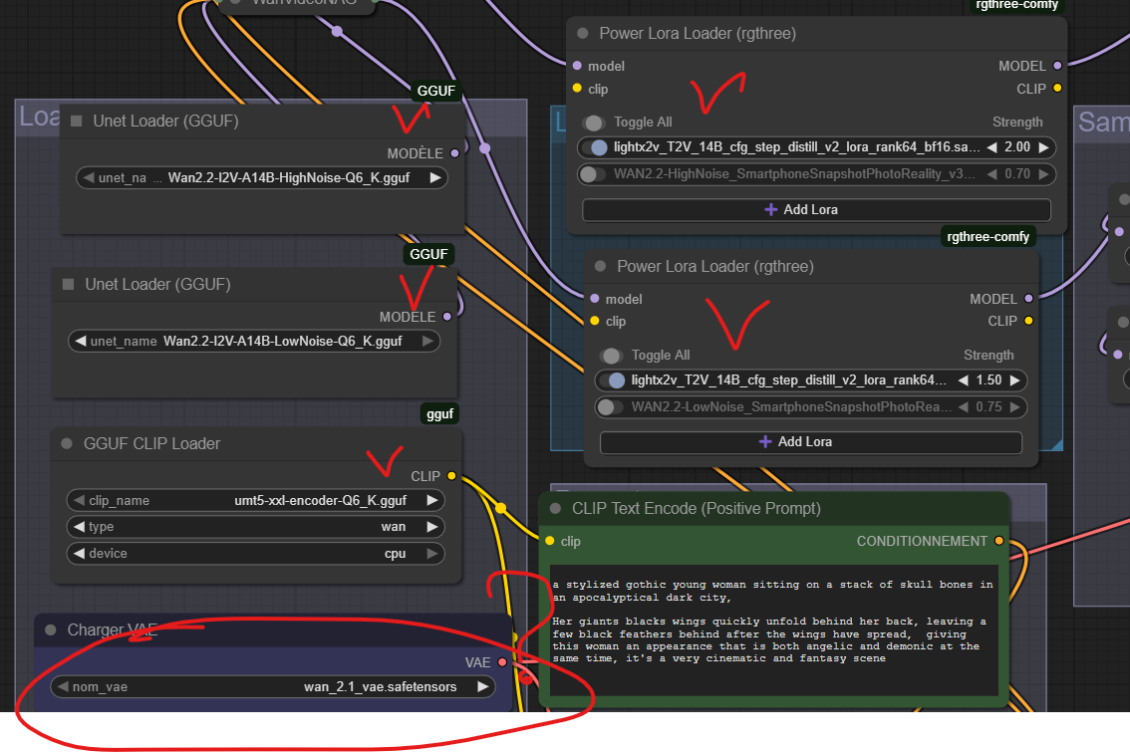This screenshot has width=1130, height=753.
Task: Click reroute dot on purple wire beside HighNoise MODÈLE output
Action: [x=485, y=148]
